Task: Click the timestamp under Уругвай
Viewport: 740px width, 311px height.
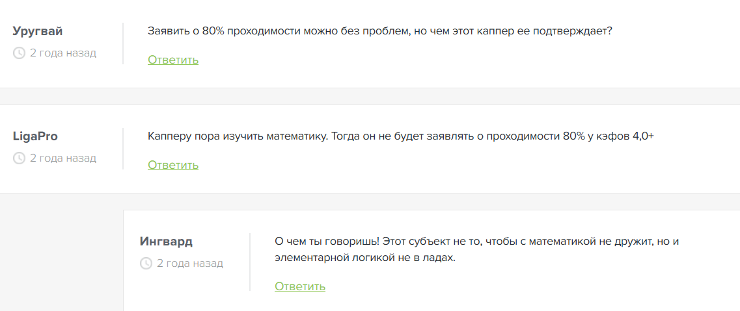Action: click(62, 53)
